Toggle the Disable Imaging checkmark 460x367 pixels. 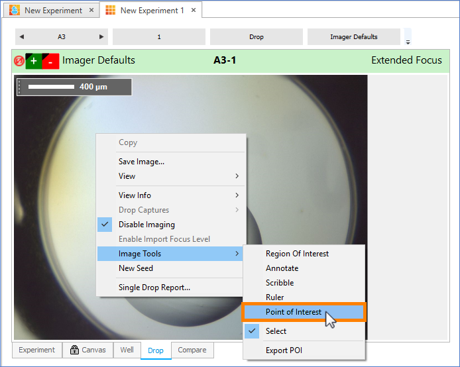pos(105,225)
